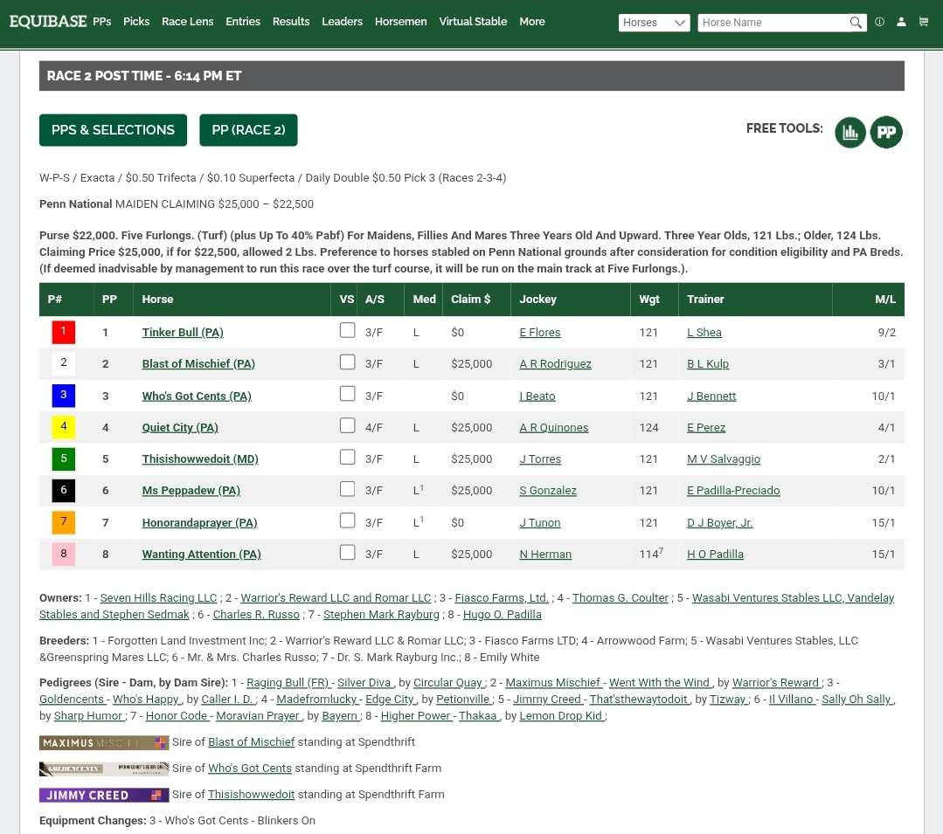Open the info circle icon in header
943x834 pixels.
[879, 22]
